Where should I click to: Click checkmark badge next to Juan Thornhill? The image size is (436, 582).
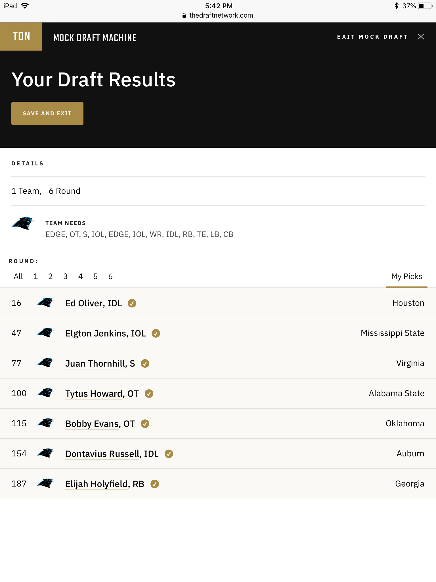point(145,363)
